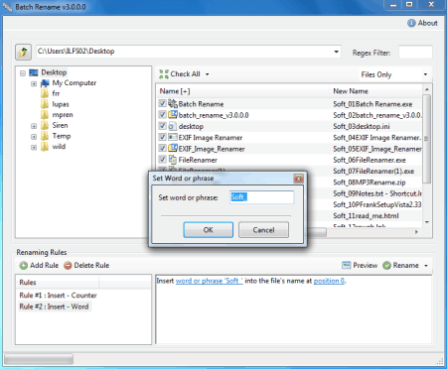
Task: Click Soft_08MP3Rename.zip new name
Action: tap(370, 183)
